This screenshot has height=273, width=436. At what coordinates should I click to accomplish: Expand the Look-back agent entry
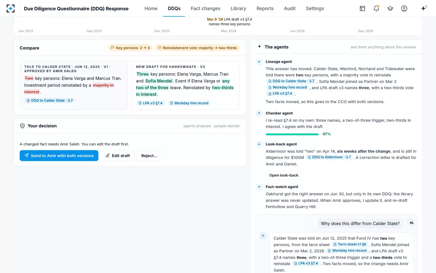coord(259,144)
